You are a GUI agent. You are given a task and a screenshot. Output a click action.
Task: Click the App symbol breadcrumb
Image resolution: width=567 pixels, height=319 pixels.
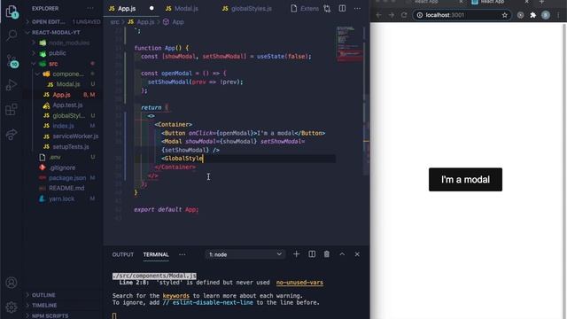pos(174,22)
